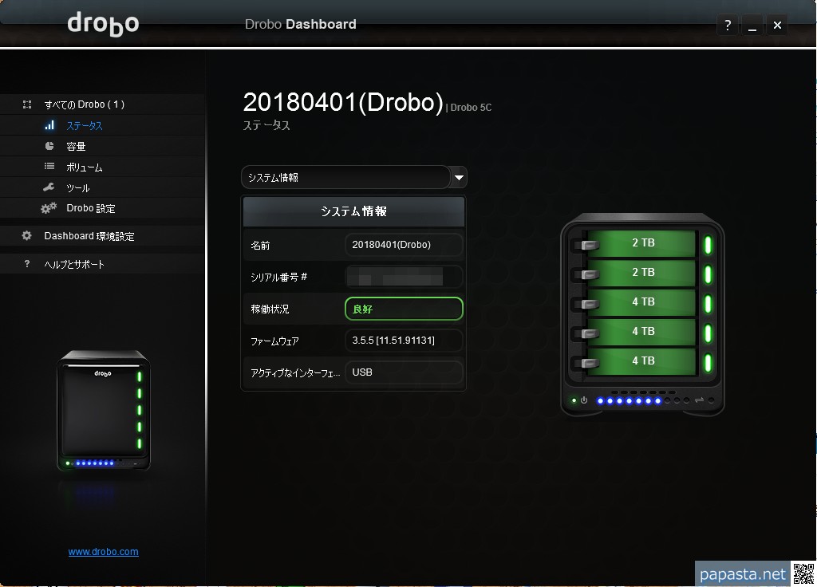Image resolution: width=817 pixels, height=587 pixels.
Task: Click the 名前 field showing 20180401(Drobo)
Action: pos(404,245)
